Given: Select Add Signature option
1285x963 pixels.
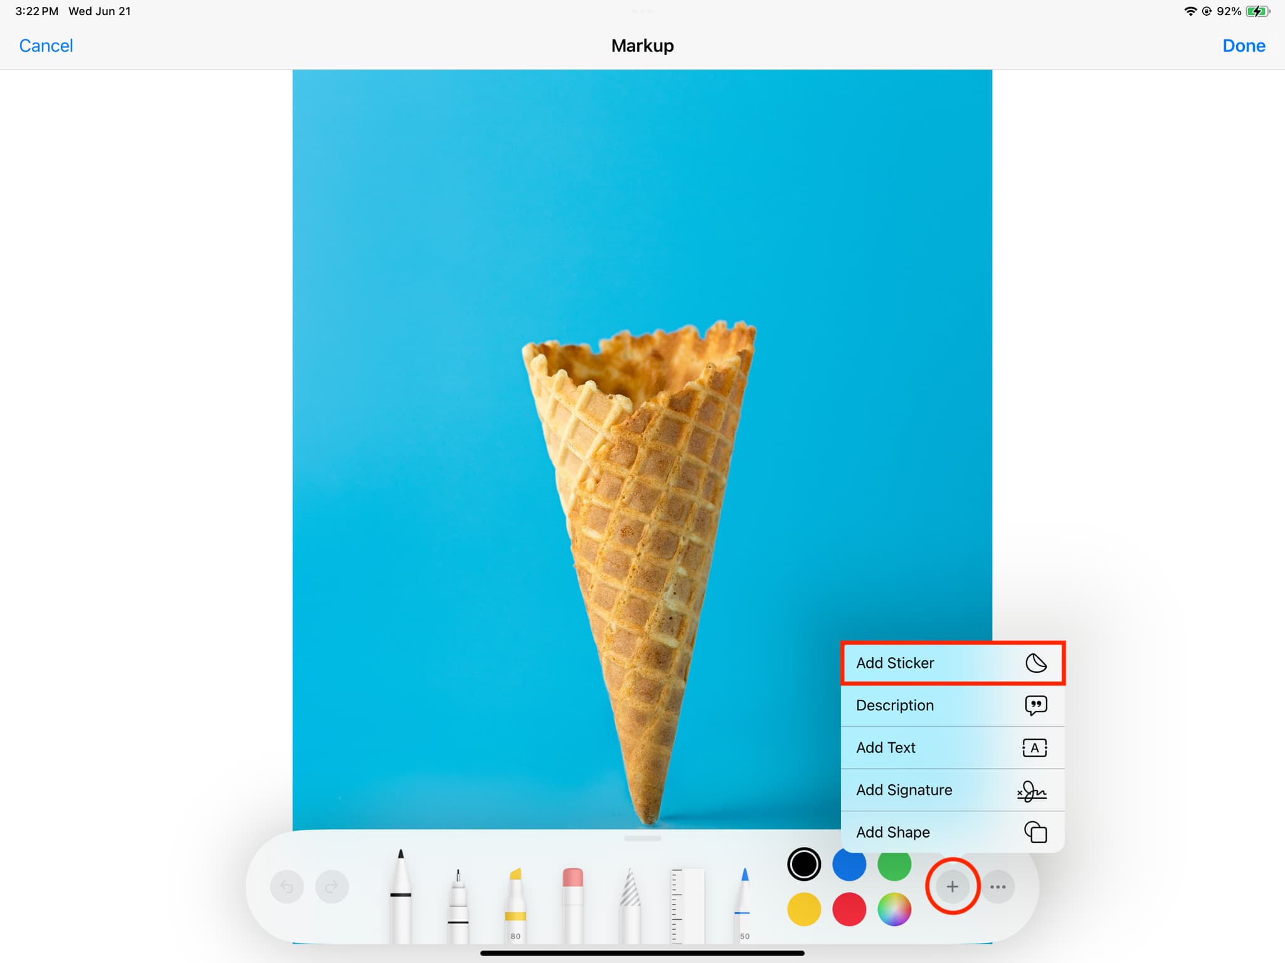Looking at the screenshot, I should [x=952, y=790].
